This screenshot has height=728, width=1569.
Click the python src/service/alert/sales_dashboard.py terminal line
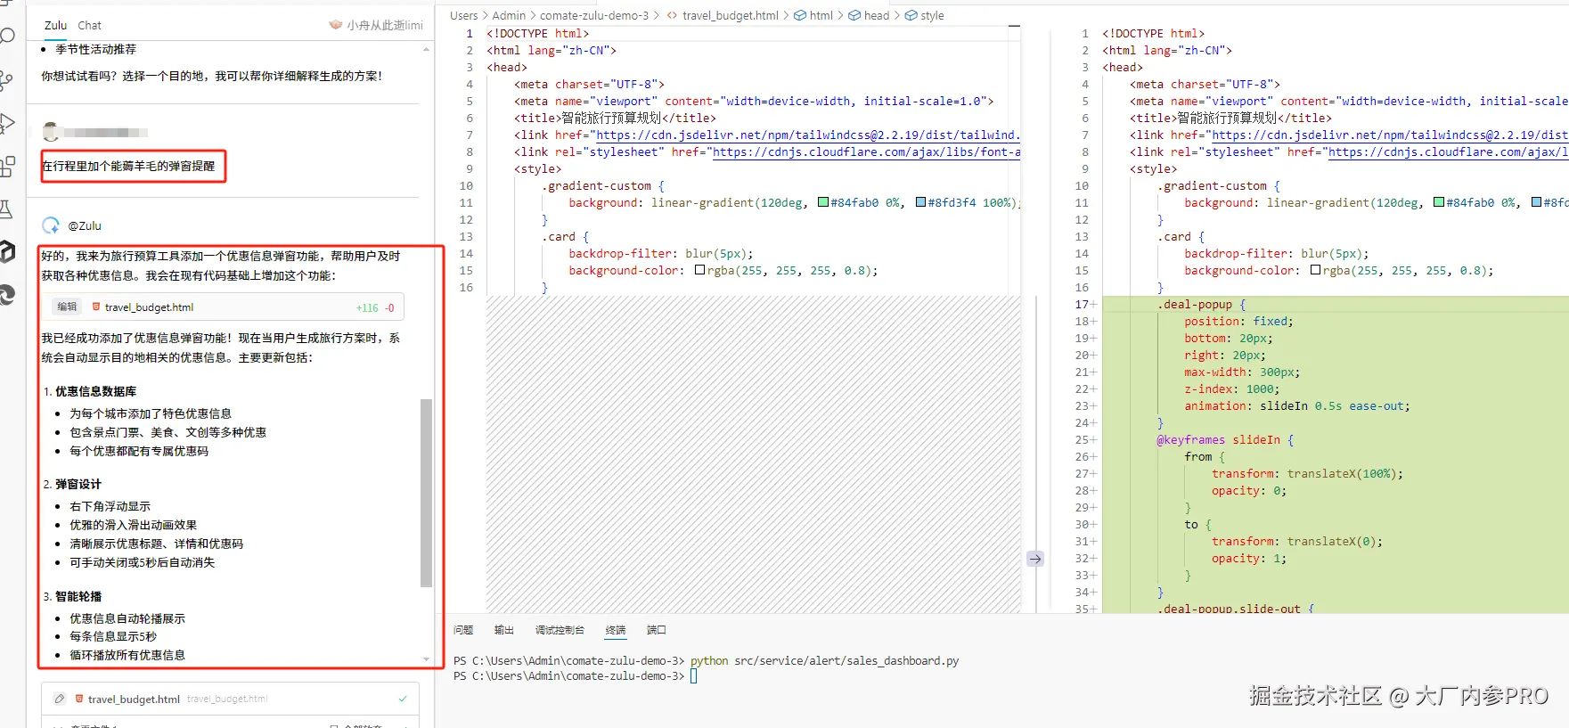point(824,661)
